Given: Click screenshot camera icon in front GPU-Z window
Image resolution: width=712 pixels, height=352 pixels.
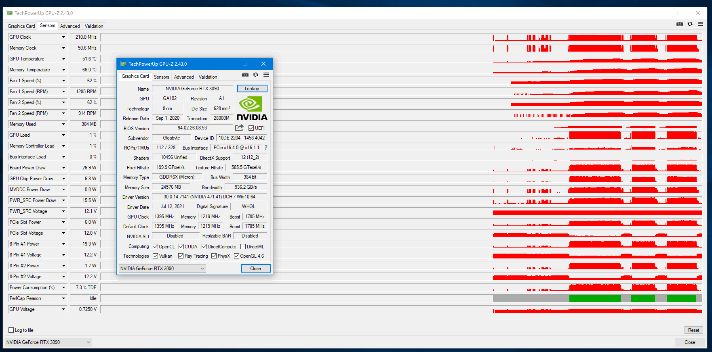Looking at the screenshot, I should pyautogui.click(x=245, y=75).
